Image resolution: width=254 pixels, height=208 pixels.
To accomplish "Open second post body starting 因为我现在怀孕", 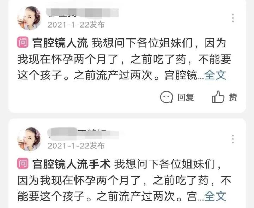I will coord(124,180).
